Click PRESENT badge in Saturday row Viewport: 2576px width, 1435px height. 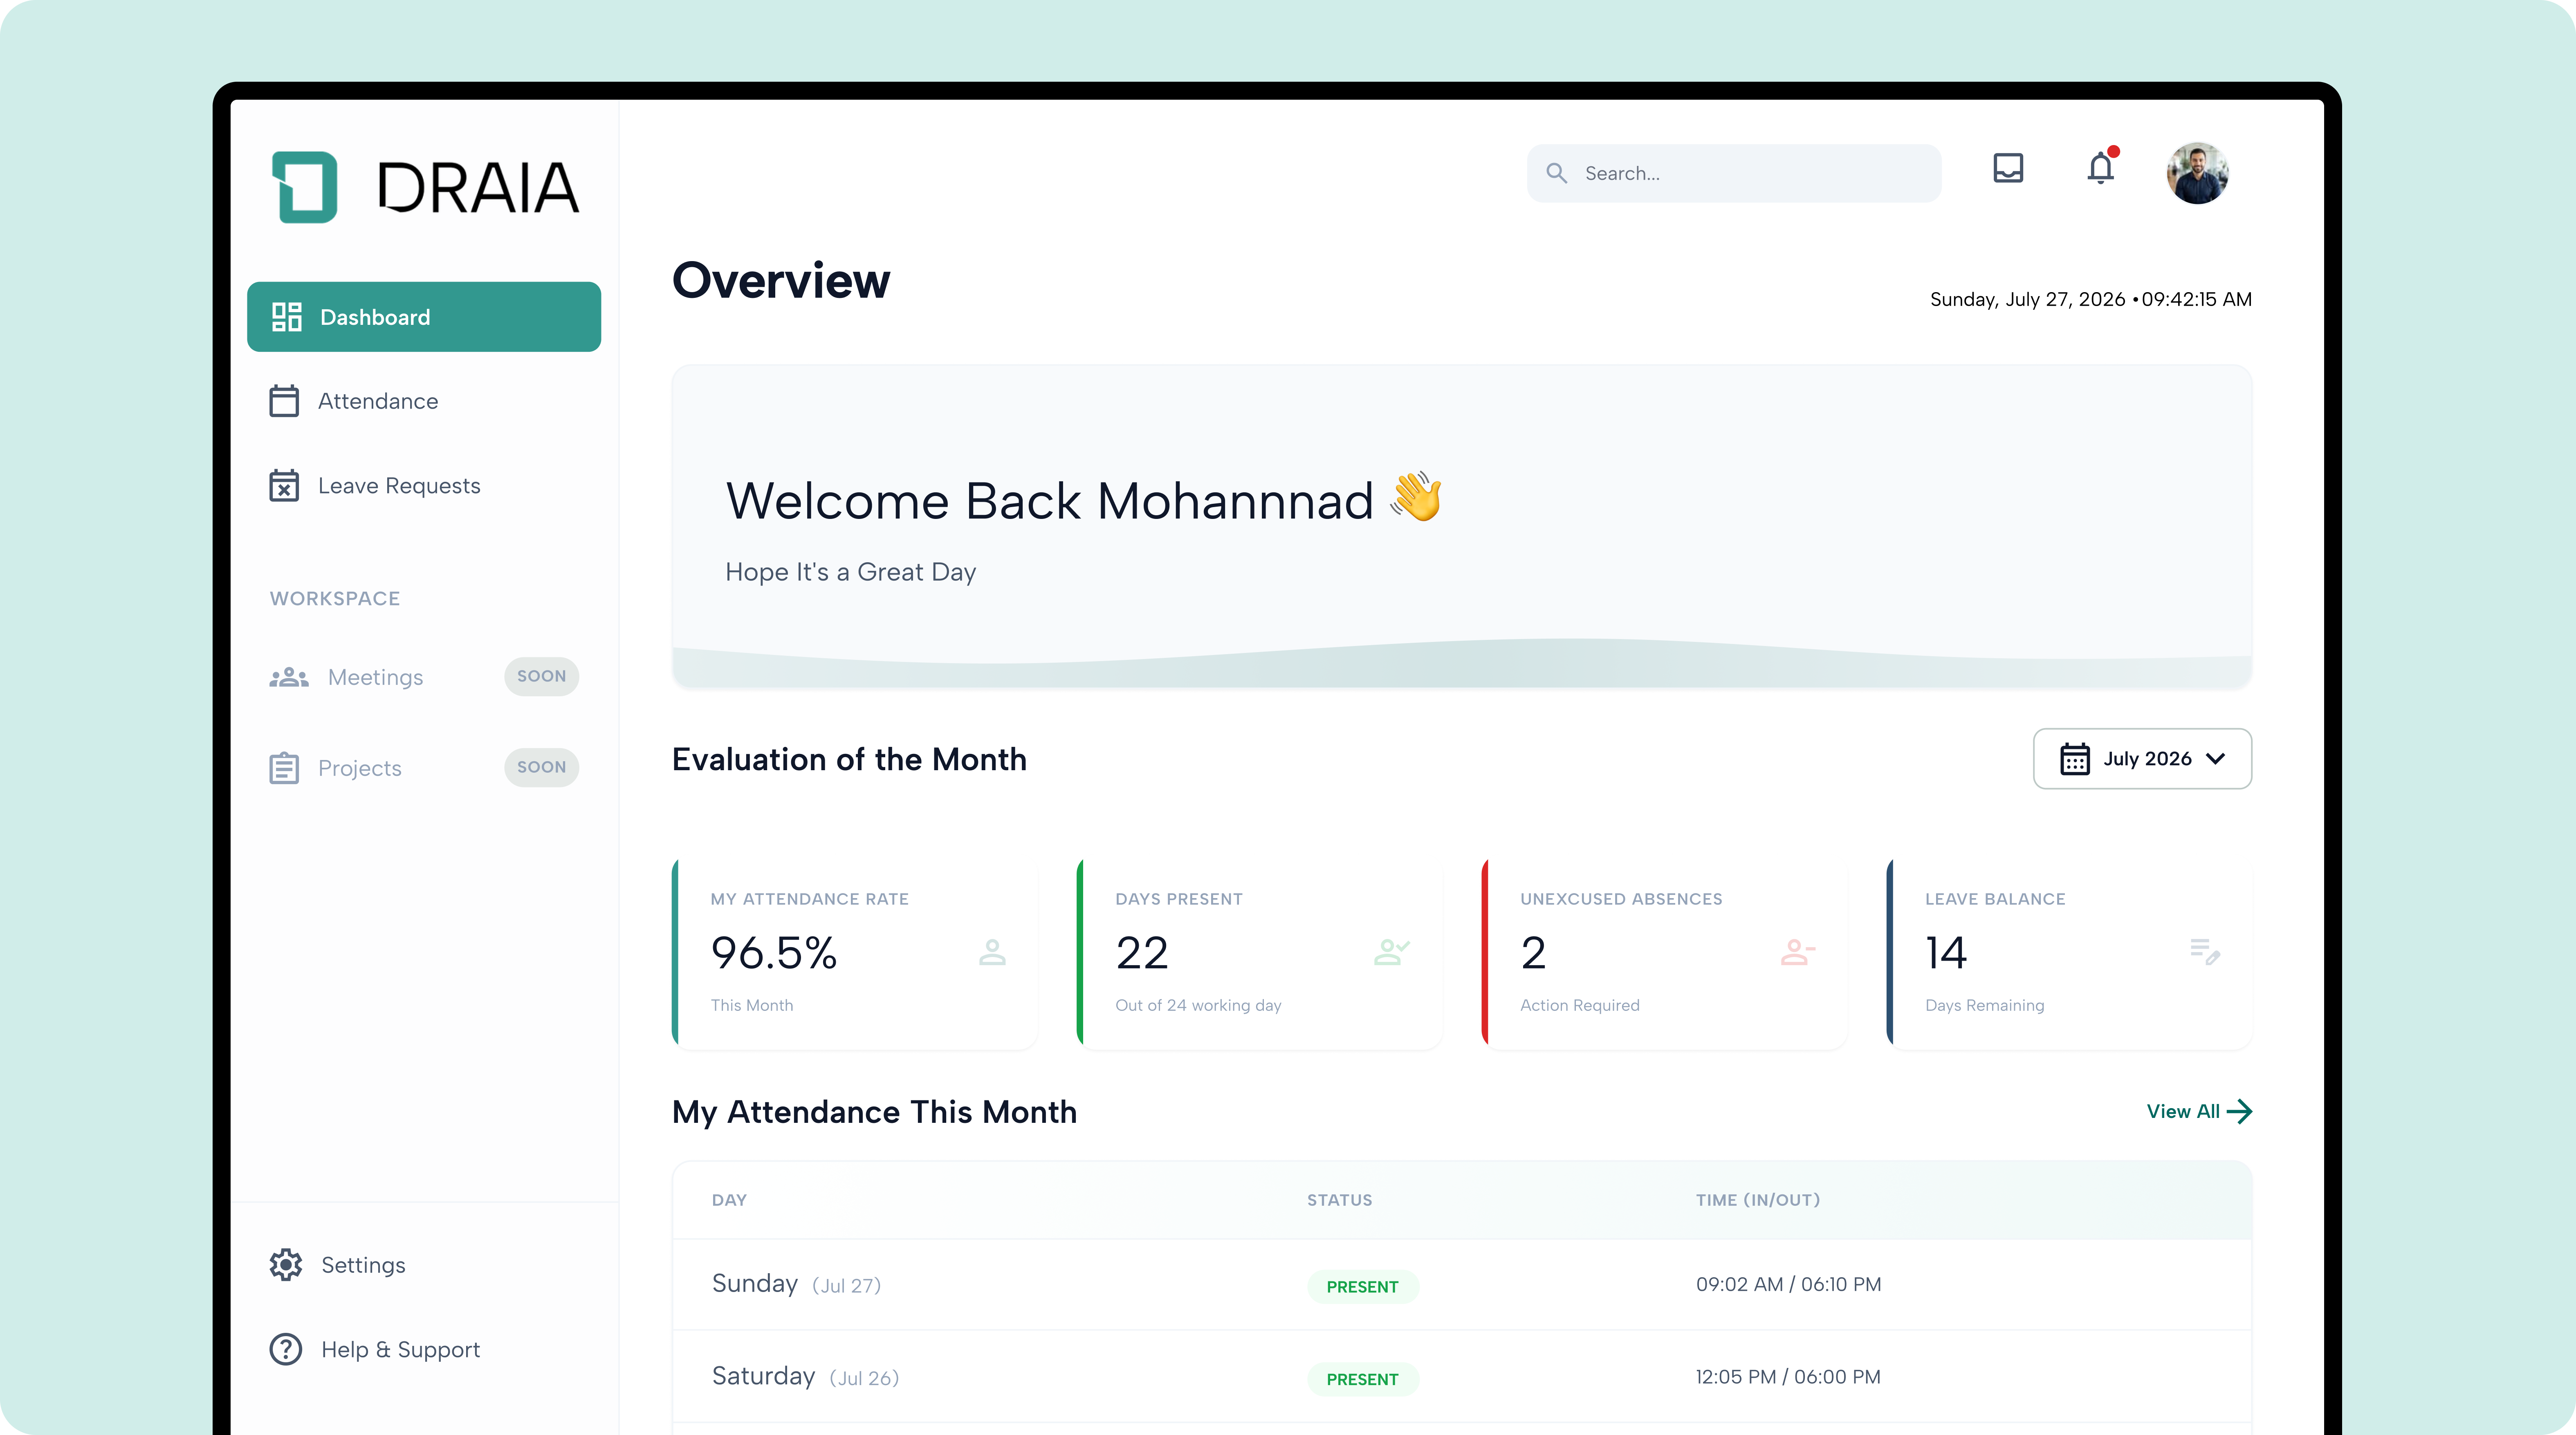1362,1379
